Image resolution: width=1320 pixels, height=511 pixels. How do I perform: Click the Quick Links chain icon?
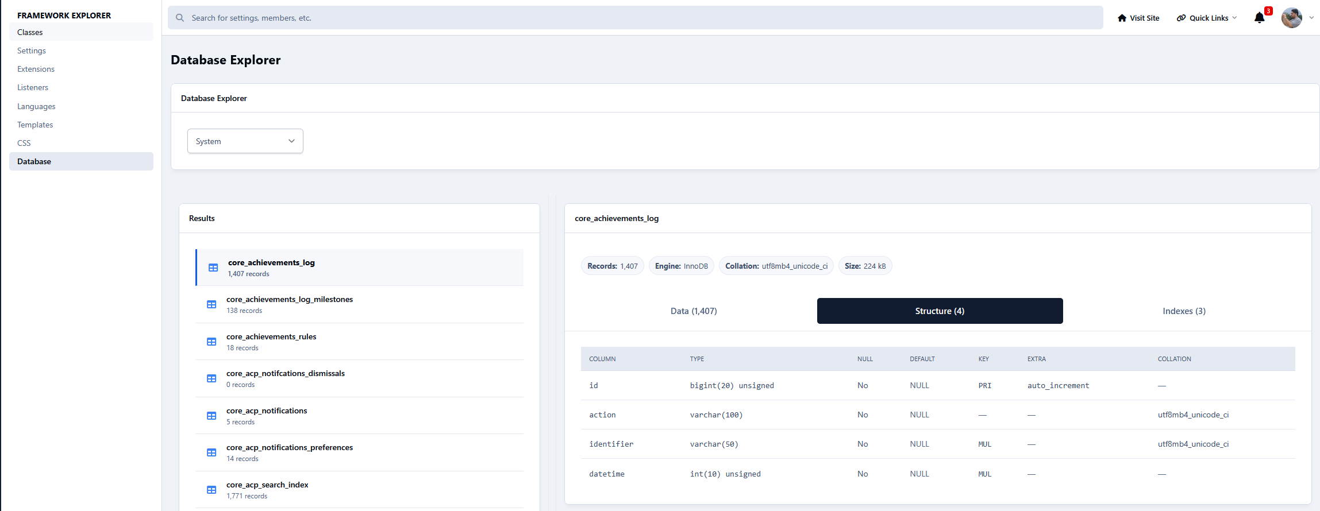tap(1181, 18)
